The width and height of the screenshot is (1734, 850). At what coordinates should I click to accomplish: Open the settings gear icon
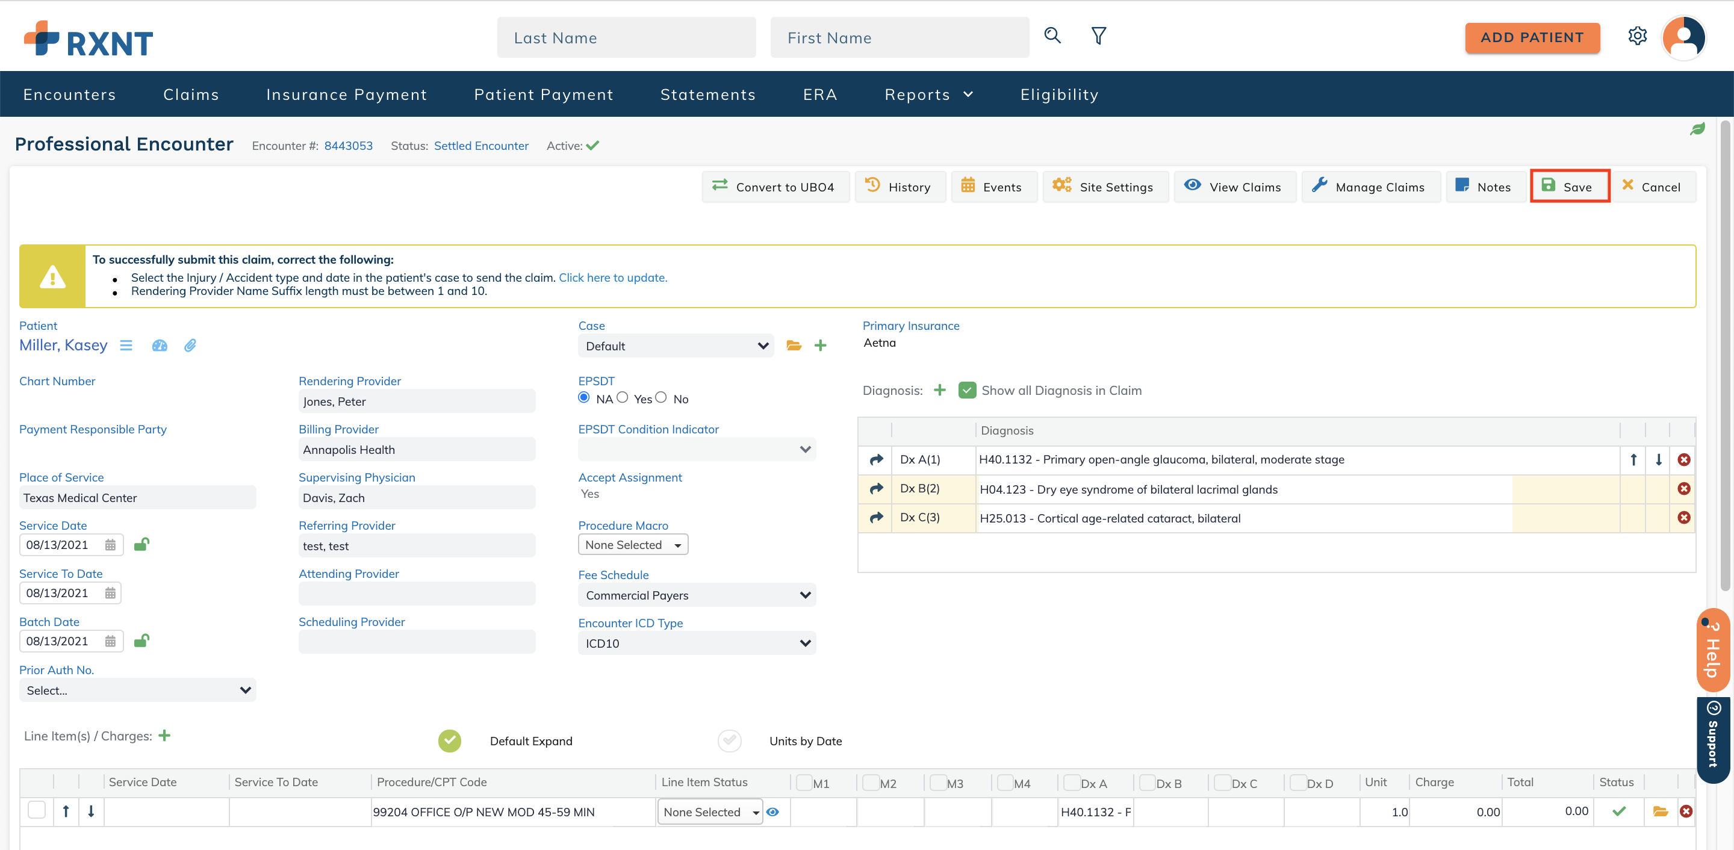(1637, 36)
